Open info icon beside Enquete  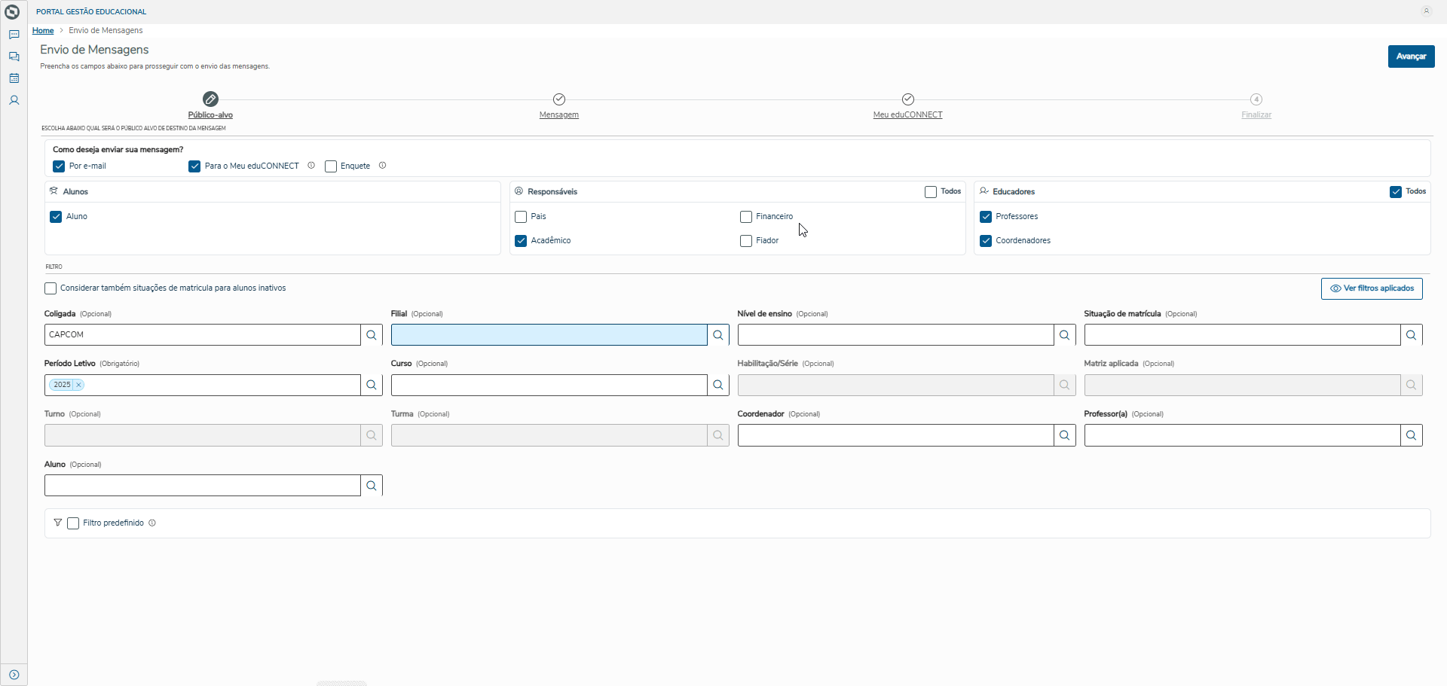click(382, 166)
